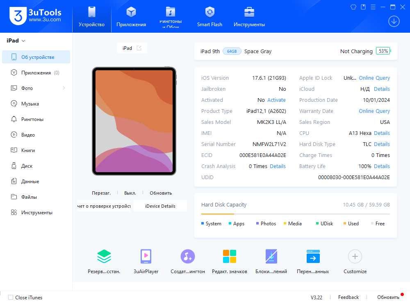
Task: Edit the iPad device name icon
Action: coord(139,48)
